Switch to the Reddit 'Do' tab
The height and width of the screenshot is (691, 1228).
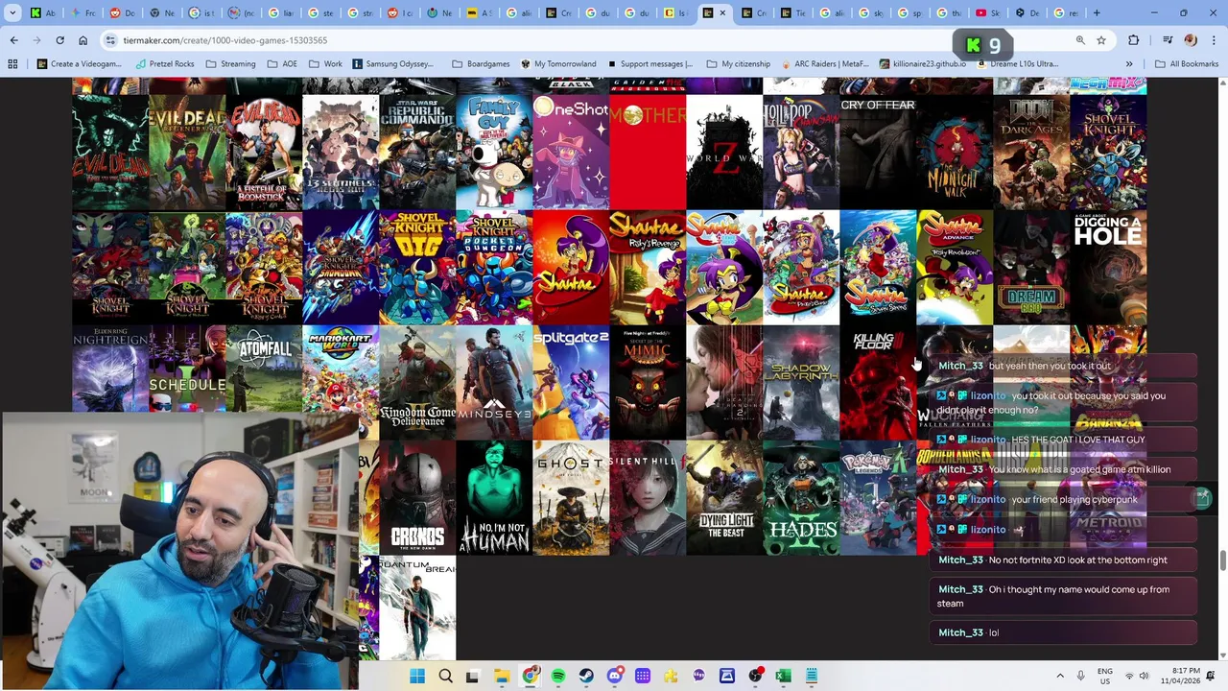123,13
